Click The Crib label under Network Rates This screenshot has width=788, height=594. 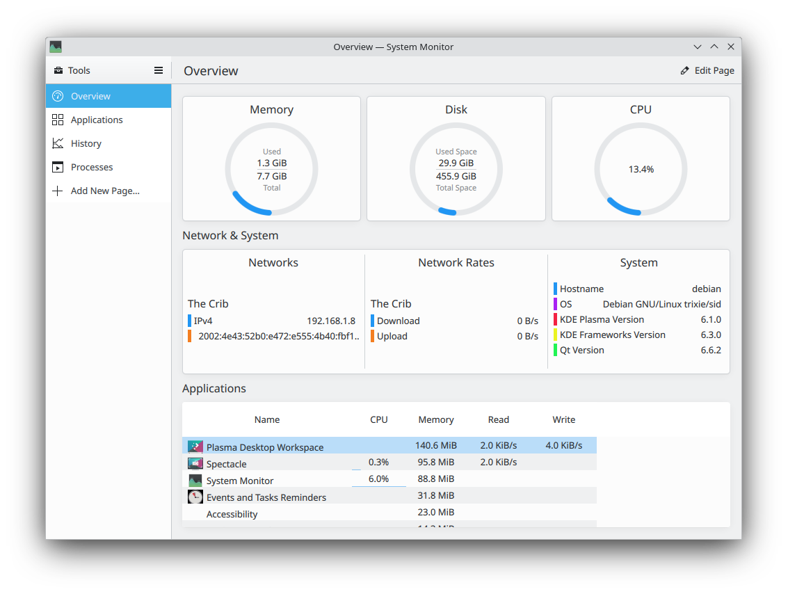(391, 303)
